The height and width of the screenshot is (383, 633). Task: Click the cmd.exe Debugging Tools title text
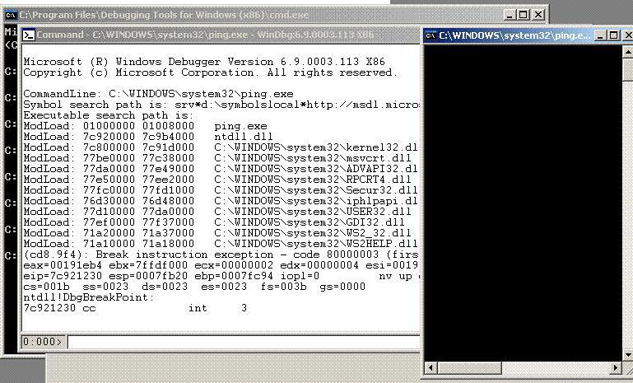point(164,16)
